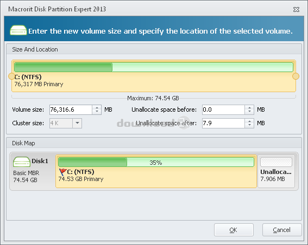
Task: Click the Disk1 drive icon in Disk Map
Action: [x=21, y=162]
